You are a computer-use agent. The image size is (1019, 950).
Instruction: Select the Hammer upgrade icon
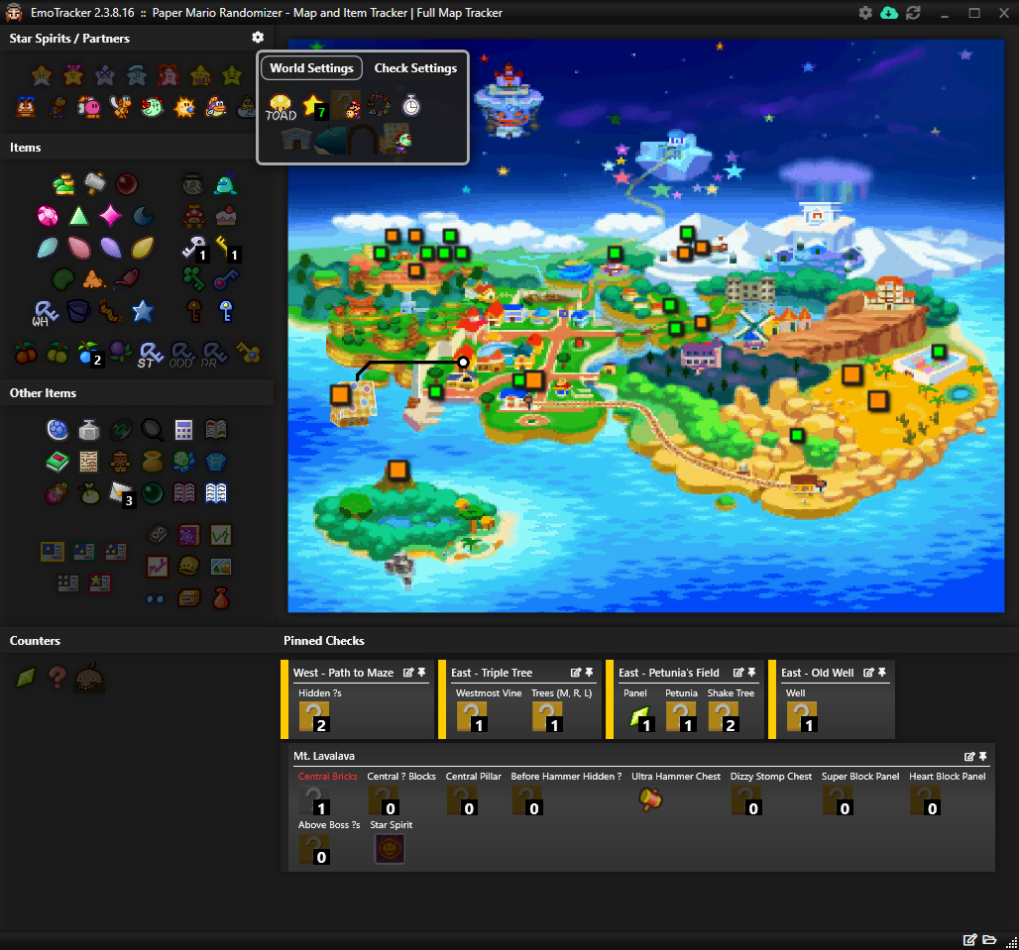pyautogui.click(x=95, y=184)
